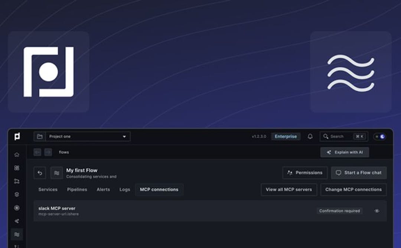
Task: Click the large bracket logo tile
Action: coord(49,72)
